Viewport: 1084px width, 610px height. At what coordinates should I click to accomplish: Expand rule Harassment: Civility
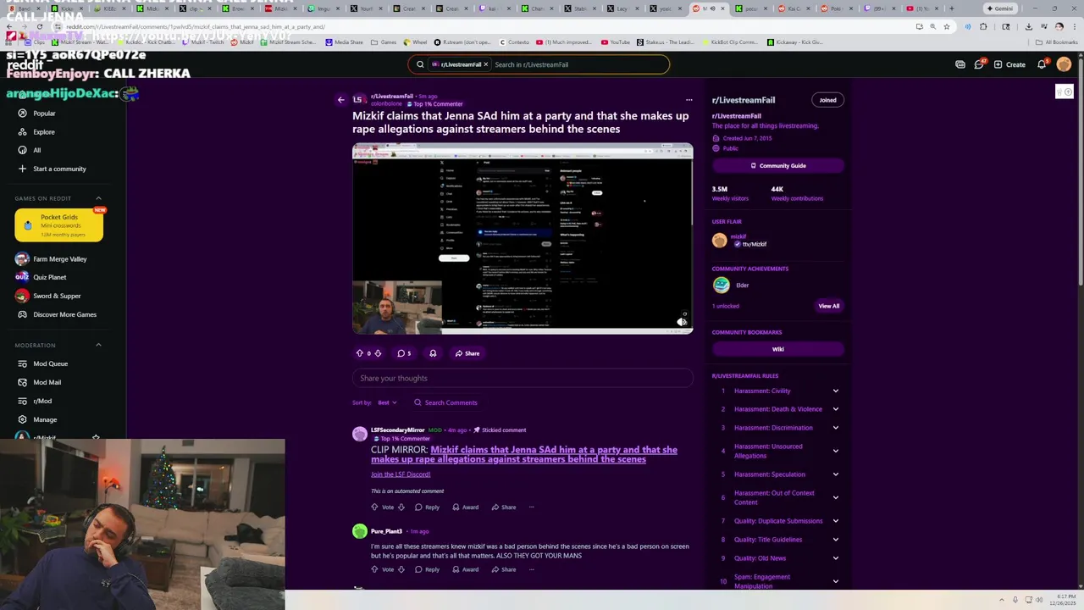pyautogui.click(x=835, y=391)
